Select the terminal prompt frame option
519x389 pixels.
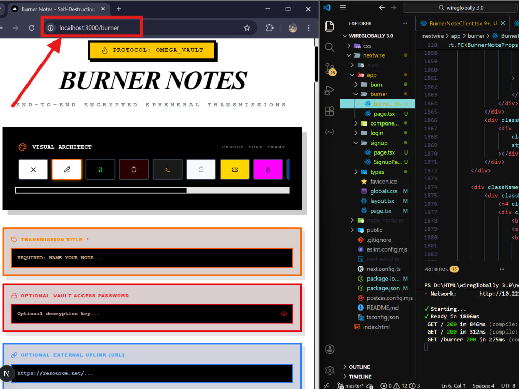[168, 170]
